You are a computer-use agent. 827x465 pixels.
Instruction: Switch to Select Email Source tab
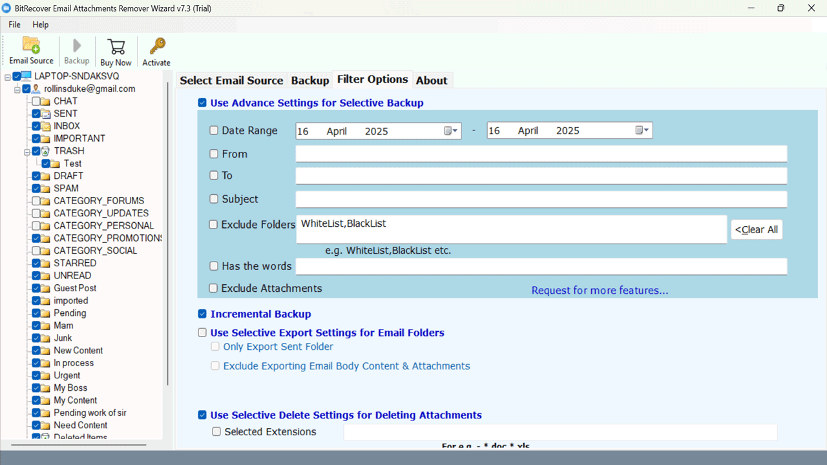231,80
